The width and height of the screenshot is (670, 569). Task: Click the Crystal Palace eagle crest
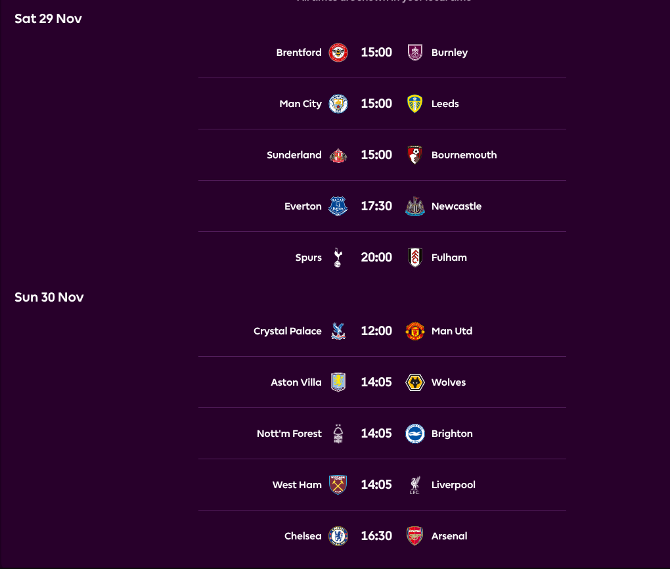point(338,330)
